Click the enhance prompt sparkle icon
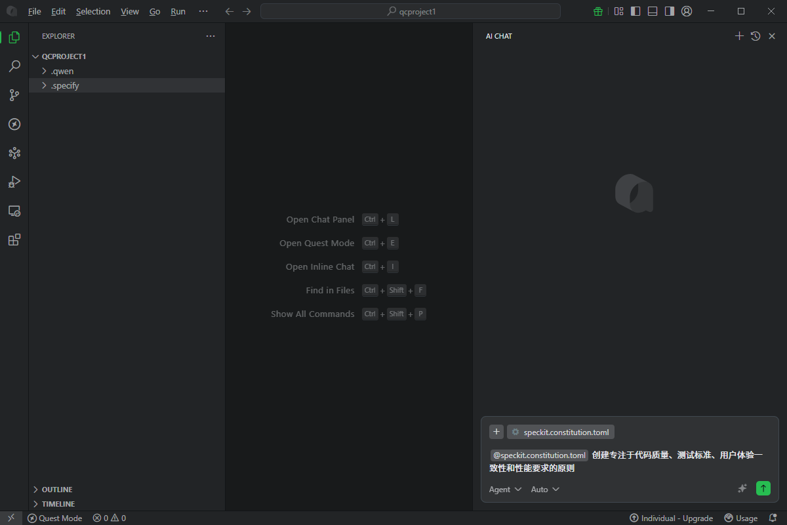The width and height of the screenshot is (787, 525). pyautogui.click(x=742, y=488)
